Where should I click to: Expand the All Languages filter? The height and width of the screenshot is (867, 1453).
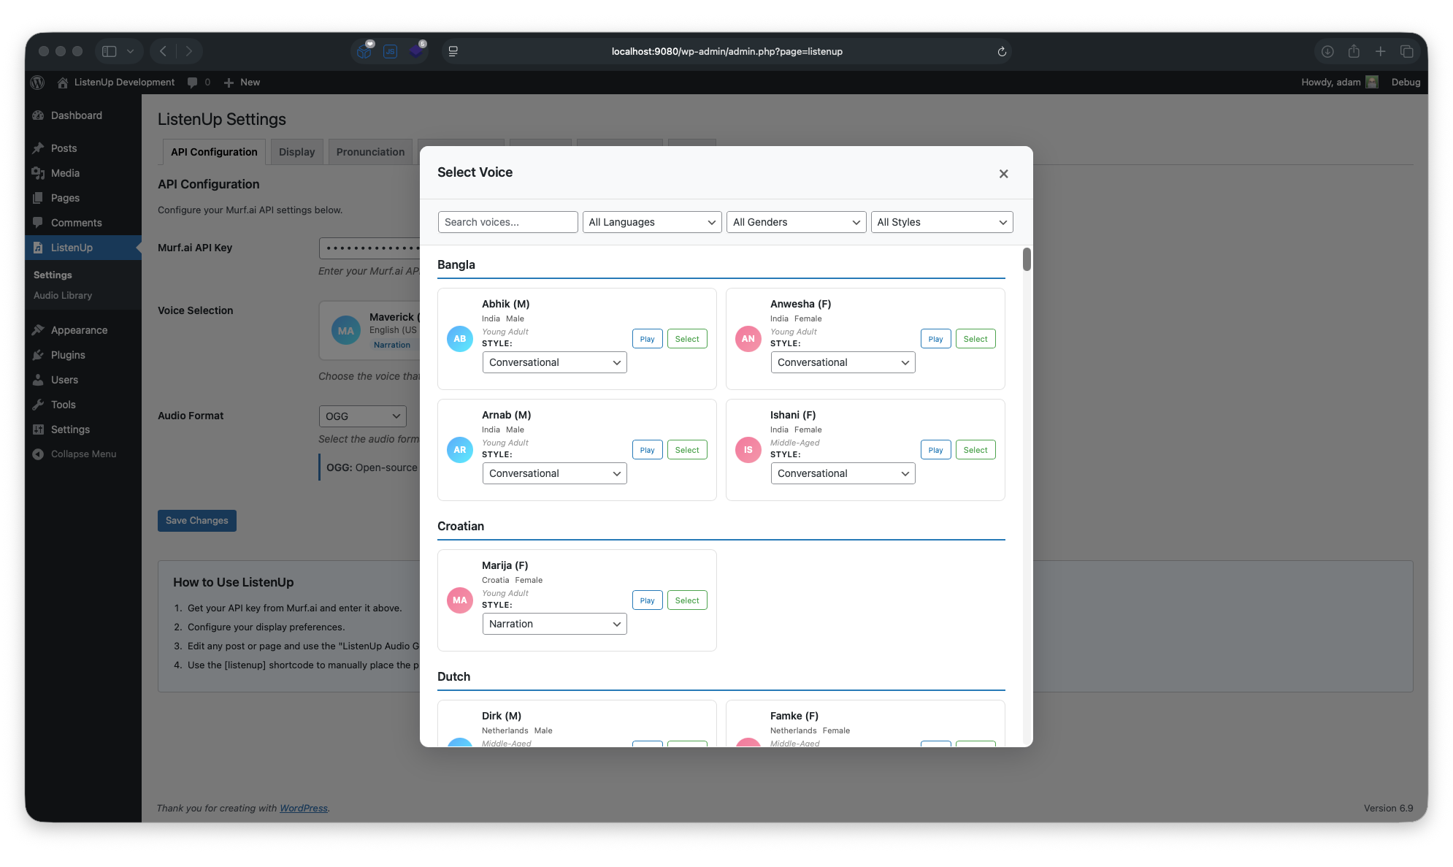(x=651, y=222)
